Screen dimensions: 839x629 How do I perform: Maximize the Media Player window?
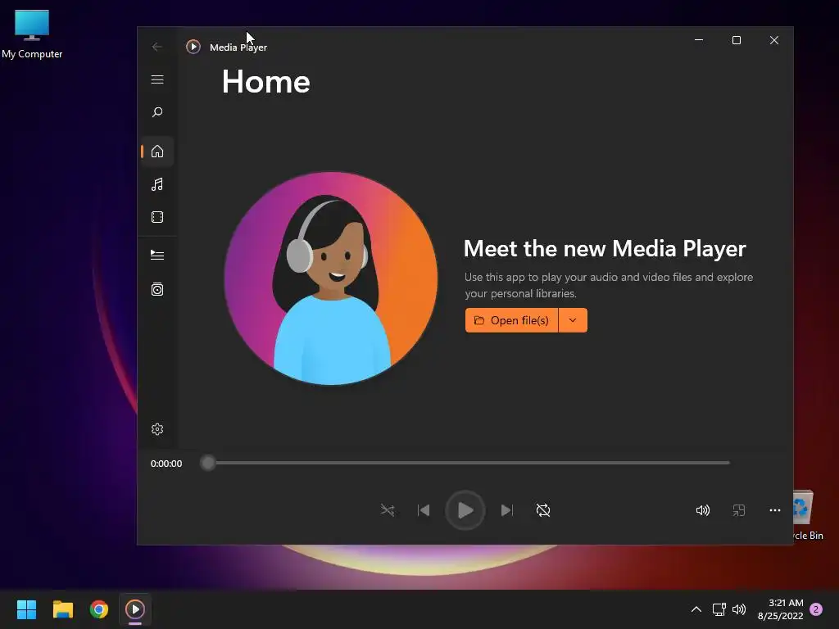click(x=737, y=40)
